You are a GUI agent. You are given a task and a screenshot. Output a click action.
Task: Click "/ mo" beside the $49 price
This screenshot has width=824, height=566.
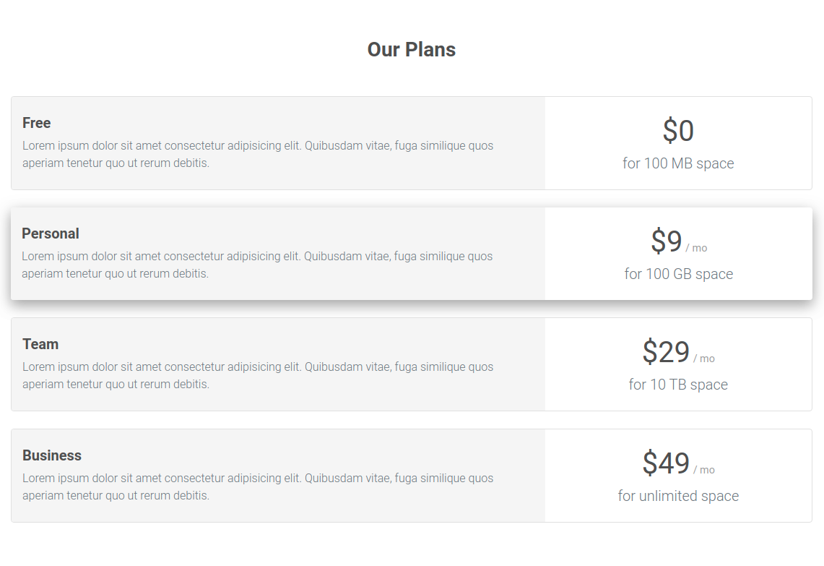(704, 470)
